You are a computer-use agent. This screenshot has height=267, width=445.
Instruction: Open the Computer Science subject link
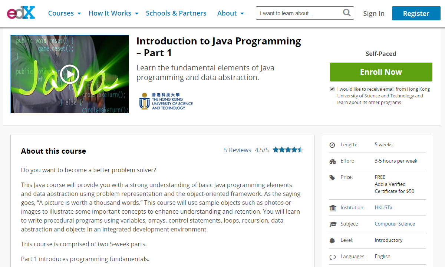coord(395,224)
